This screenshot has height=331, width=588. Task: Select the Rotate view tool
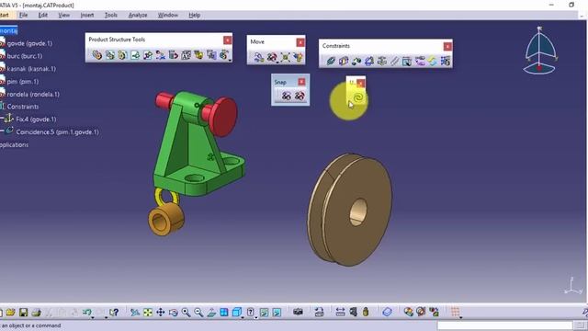pos(174,313)
